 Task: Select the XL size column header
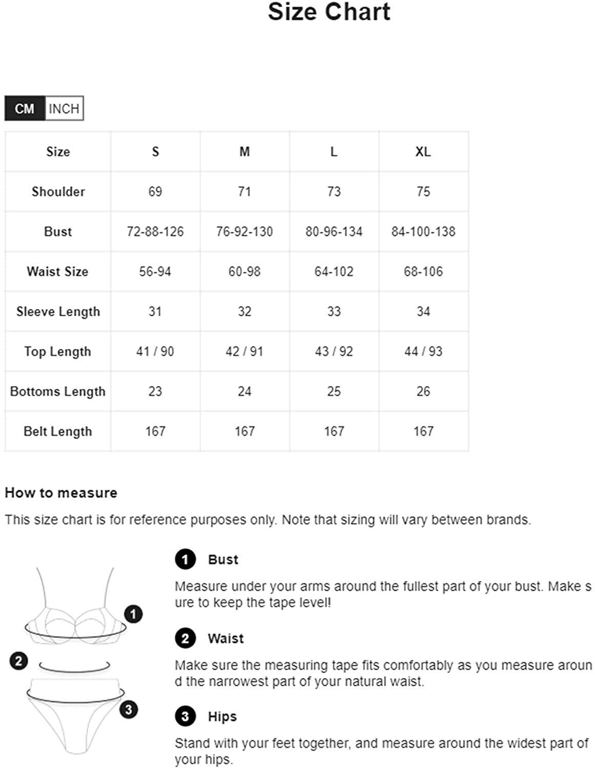423,151
